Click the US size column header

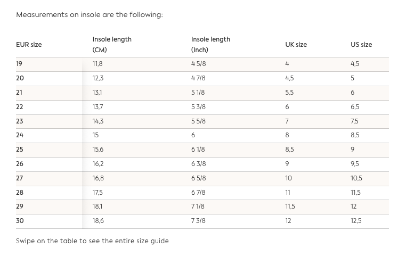point(361,45)
